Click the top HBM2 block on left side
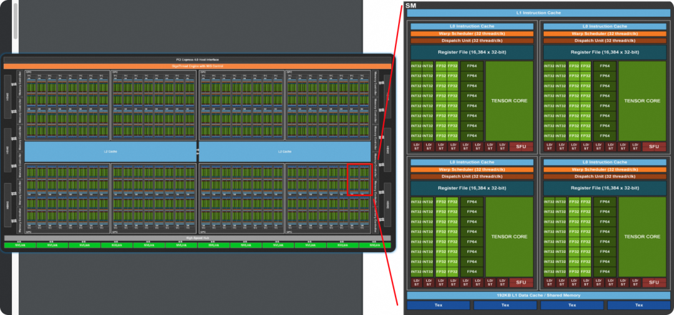Viewport: 674px width, 315px height. [7, 97]
